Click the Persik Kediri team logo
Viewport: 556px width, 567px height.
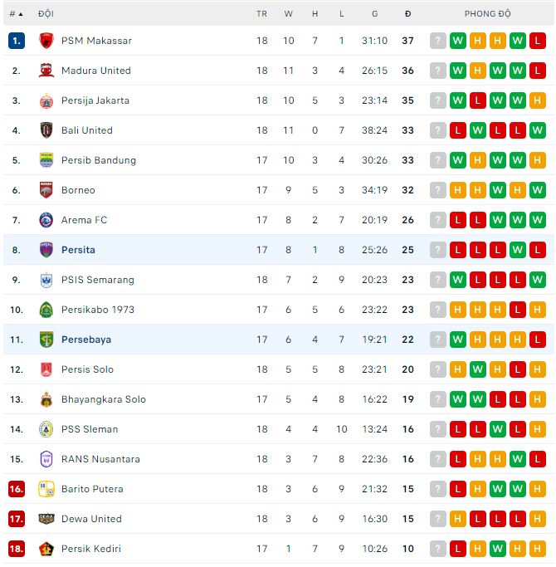(x=46, y=549)
